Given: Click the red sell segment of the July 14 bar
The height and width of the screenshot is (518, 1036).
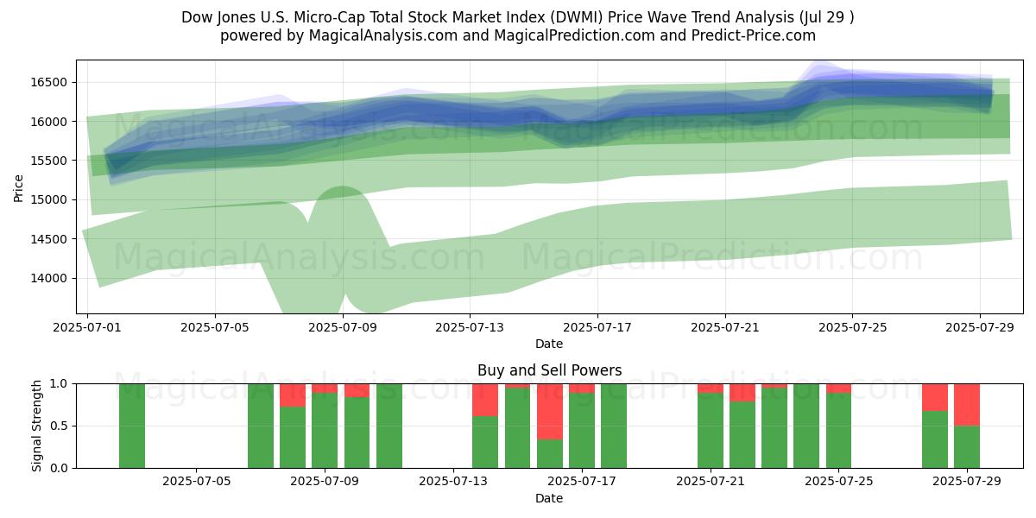Looking at the screenshot, I should tap(485, 400).
